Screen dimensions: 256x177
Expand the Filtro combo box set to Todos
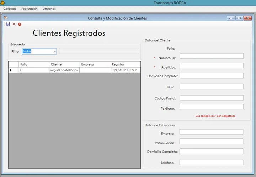pyautogui.click(x=54, y=52)
